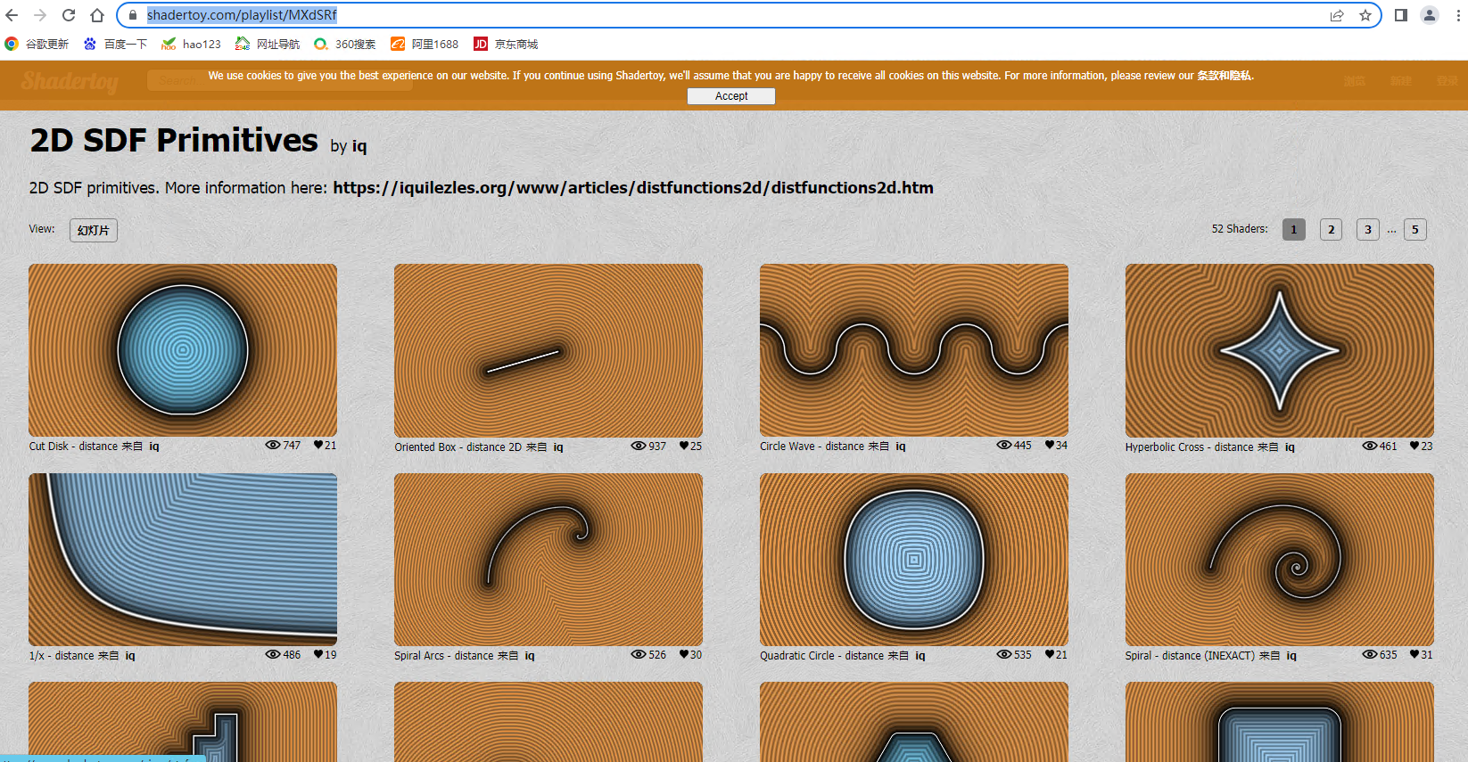Click the Hyperbolic Cross - distance title
Screen dimensions: 1468x762
pos(1190,447)
